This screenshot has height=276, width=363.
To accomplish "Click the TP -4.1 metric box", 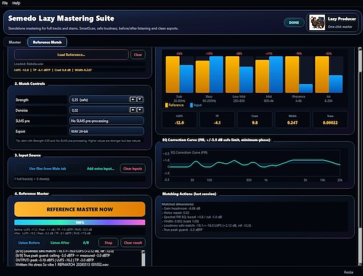I will coord(217,120).
